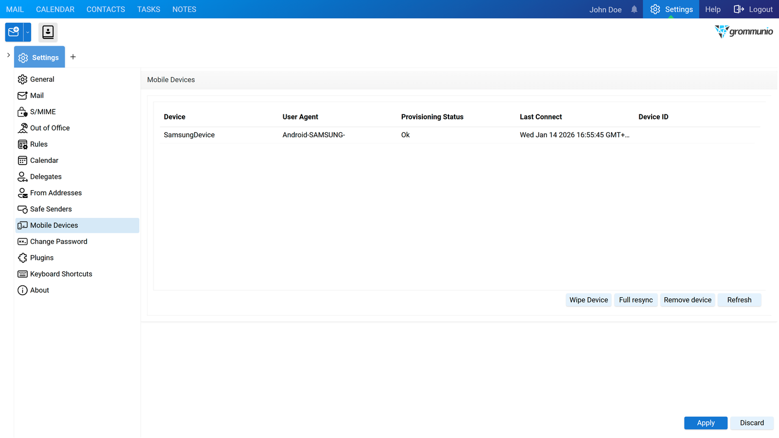Sort by Device column header

[175, 117]
